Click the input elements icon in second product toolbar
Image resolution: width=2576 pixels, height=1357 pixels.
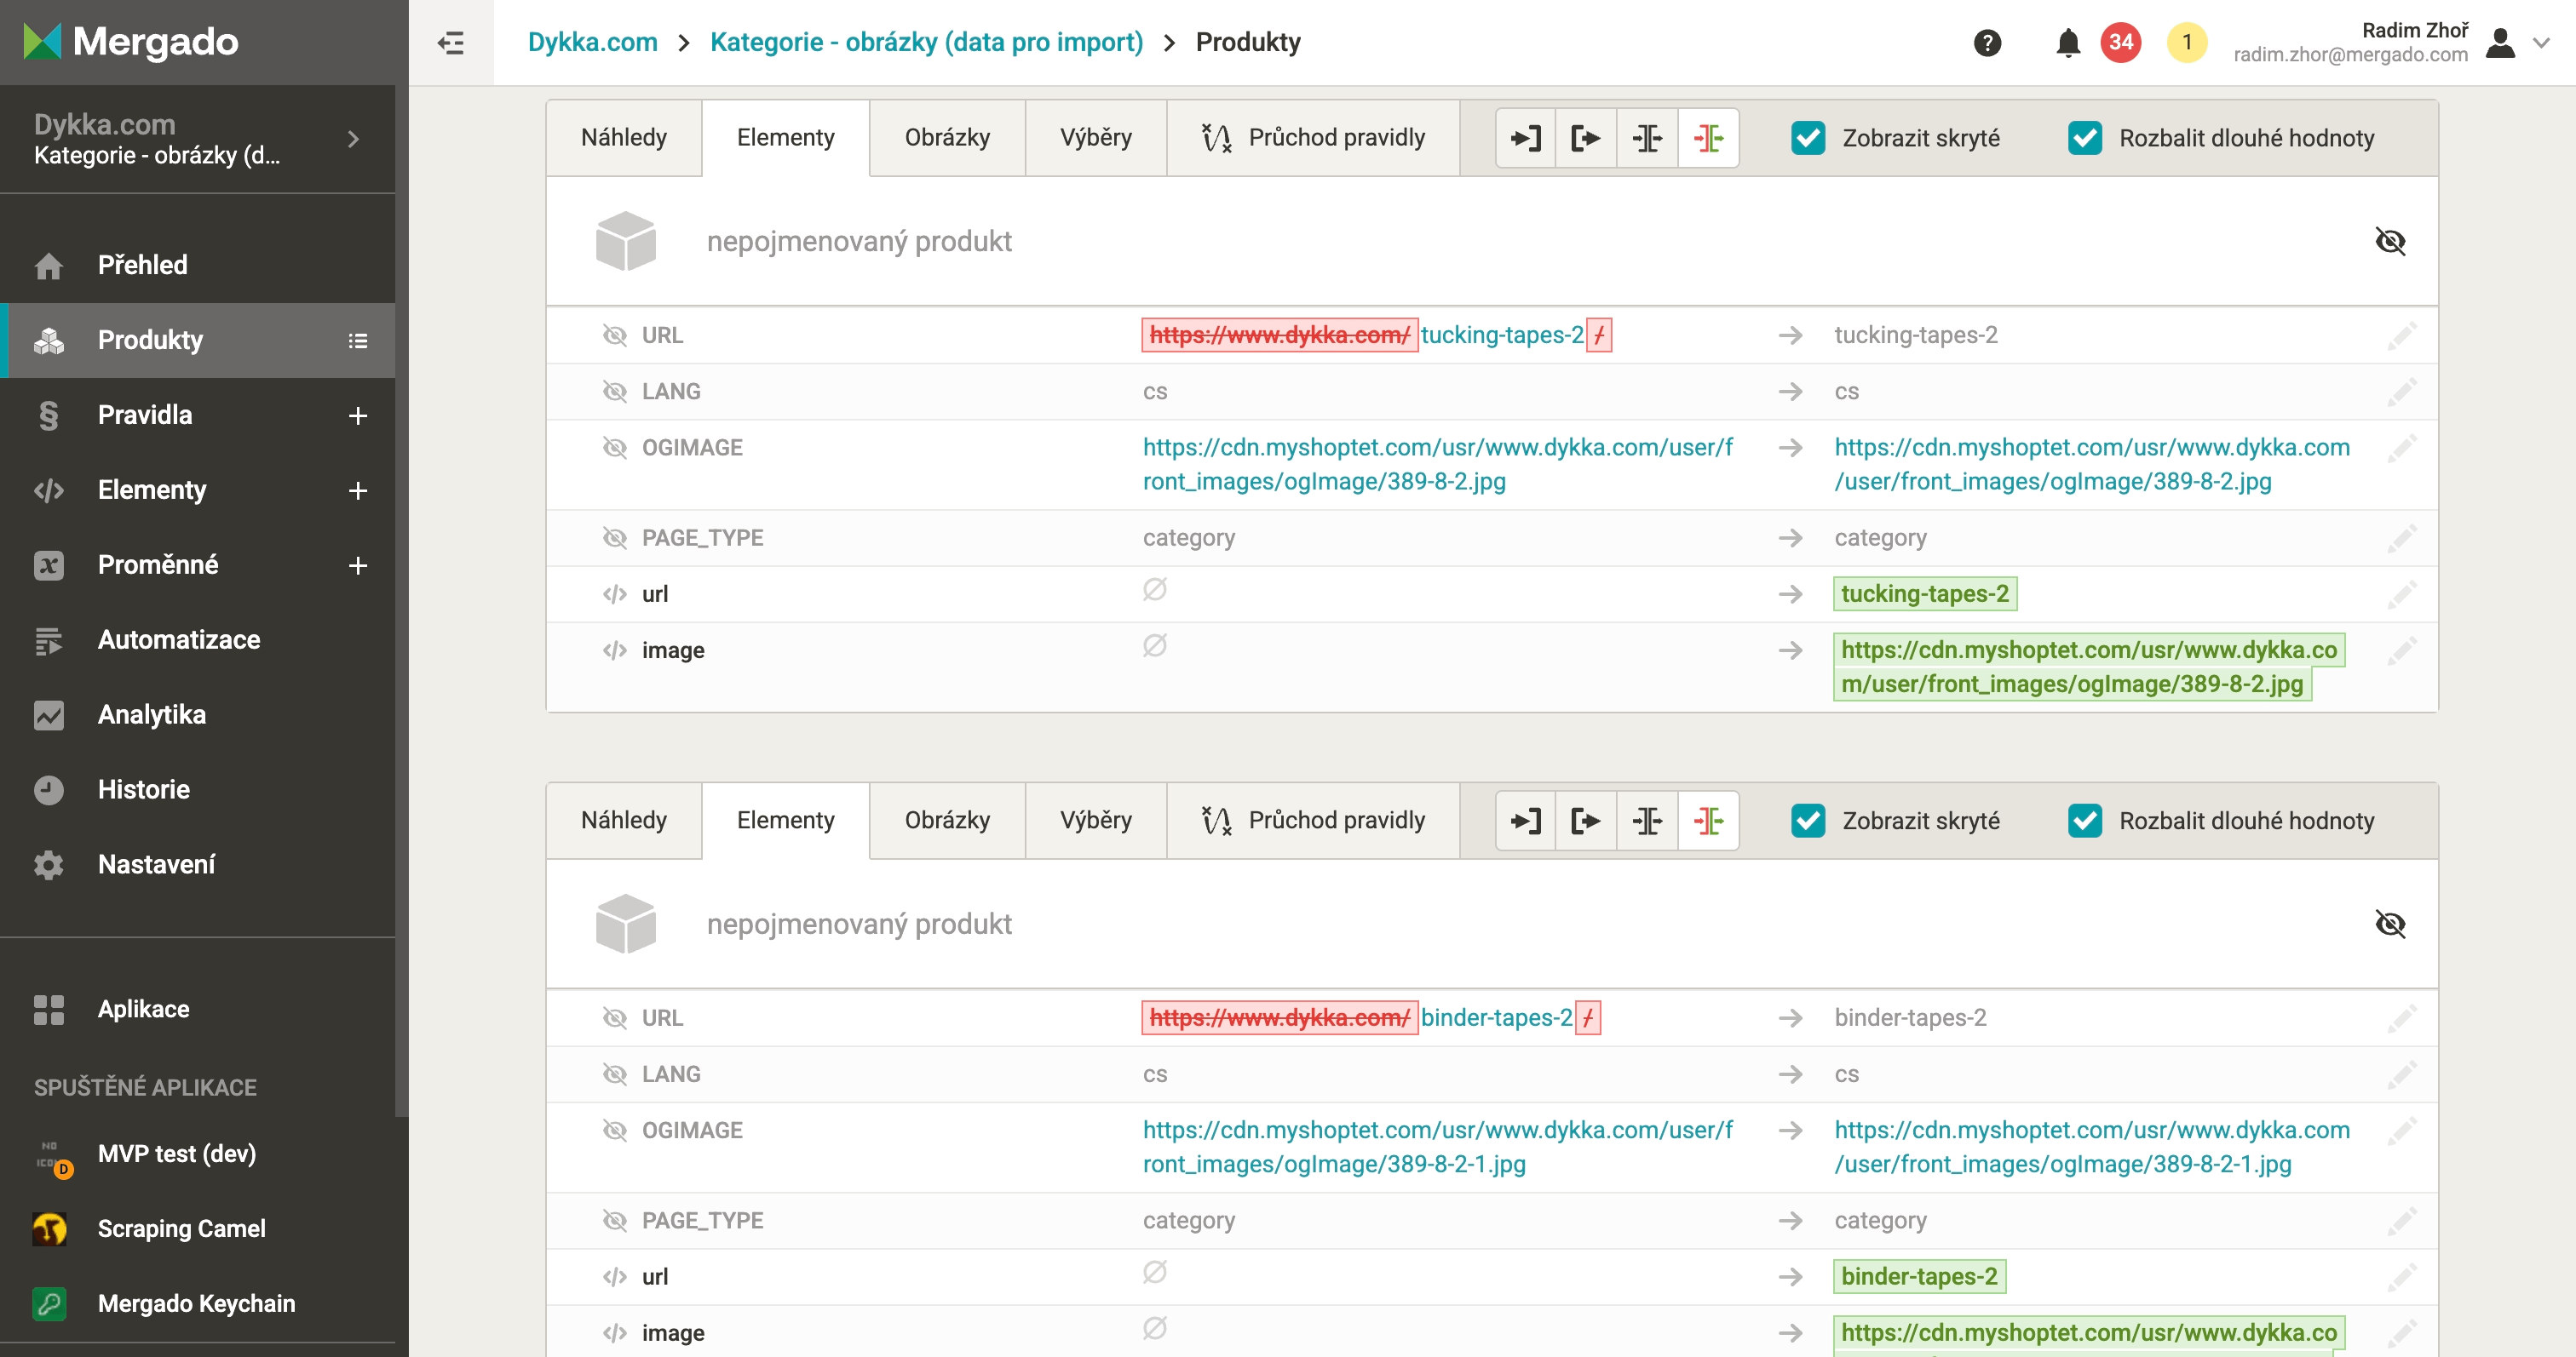point(1525,822)
